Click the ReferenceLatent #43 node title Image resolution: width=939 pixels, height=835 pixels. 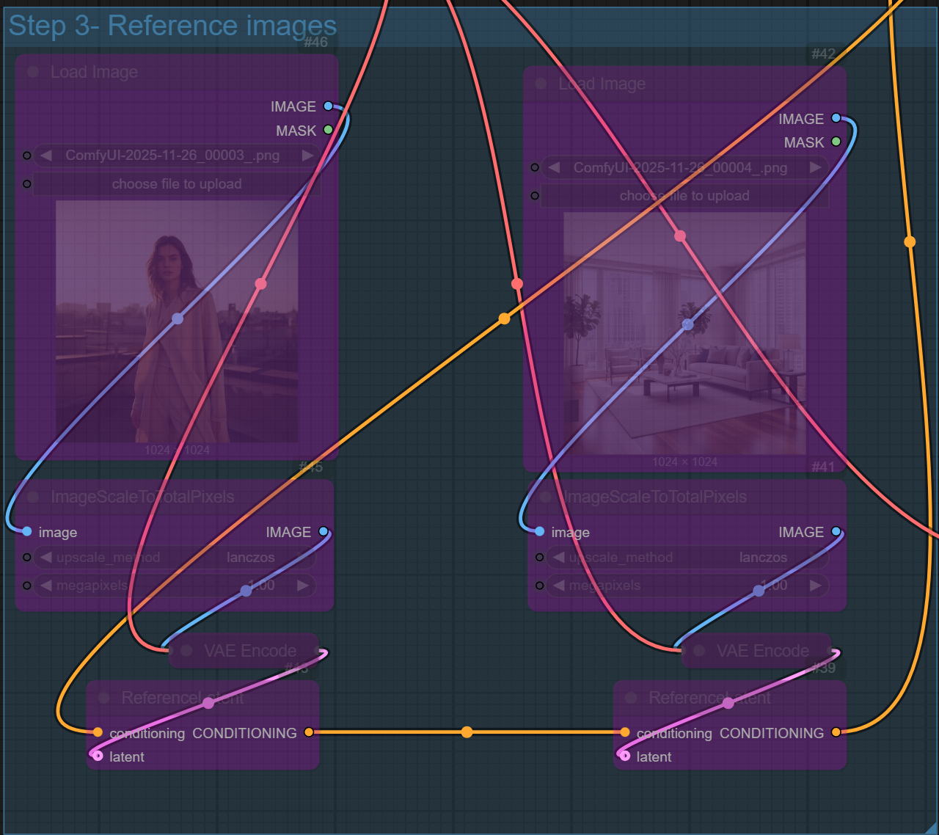click(182, 698)
